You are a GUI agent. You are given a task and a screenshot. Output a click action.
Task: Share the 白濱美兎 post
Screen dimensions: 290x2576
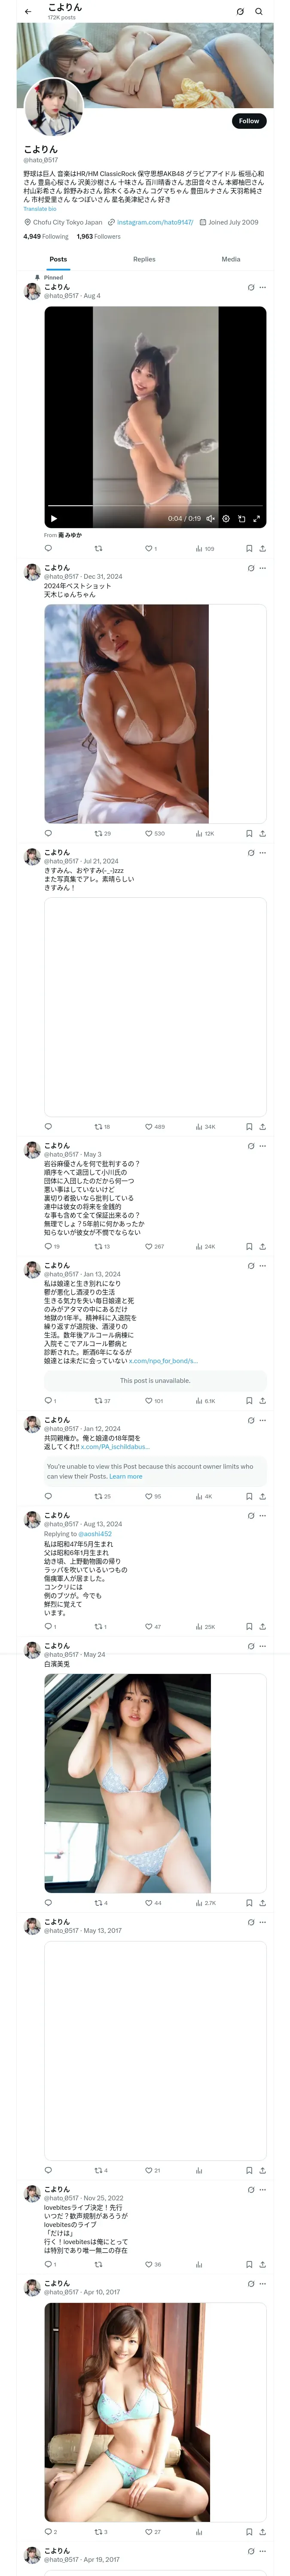click(x=262, y=1903)
